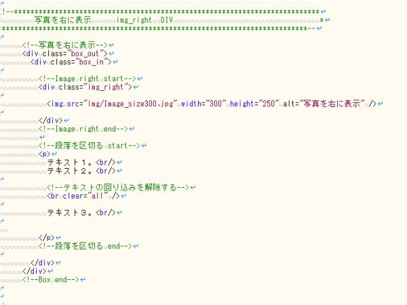Place cursor on the opening p tag
Image resolution: width=407 pixels, height=305 pixels.
pos(44,154)
